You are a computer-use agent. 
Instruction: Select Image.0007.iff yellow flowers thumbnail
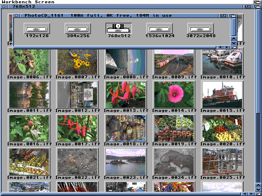(x=77, y=61)
